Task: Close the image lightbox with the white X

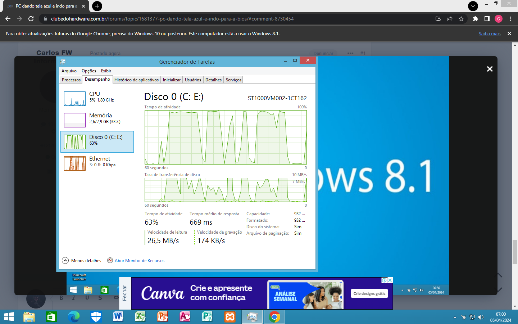Action: point(490,69)
